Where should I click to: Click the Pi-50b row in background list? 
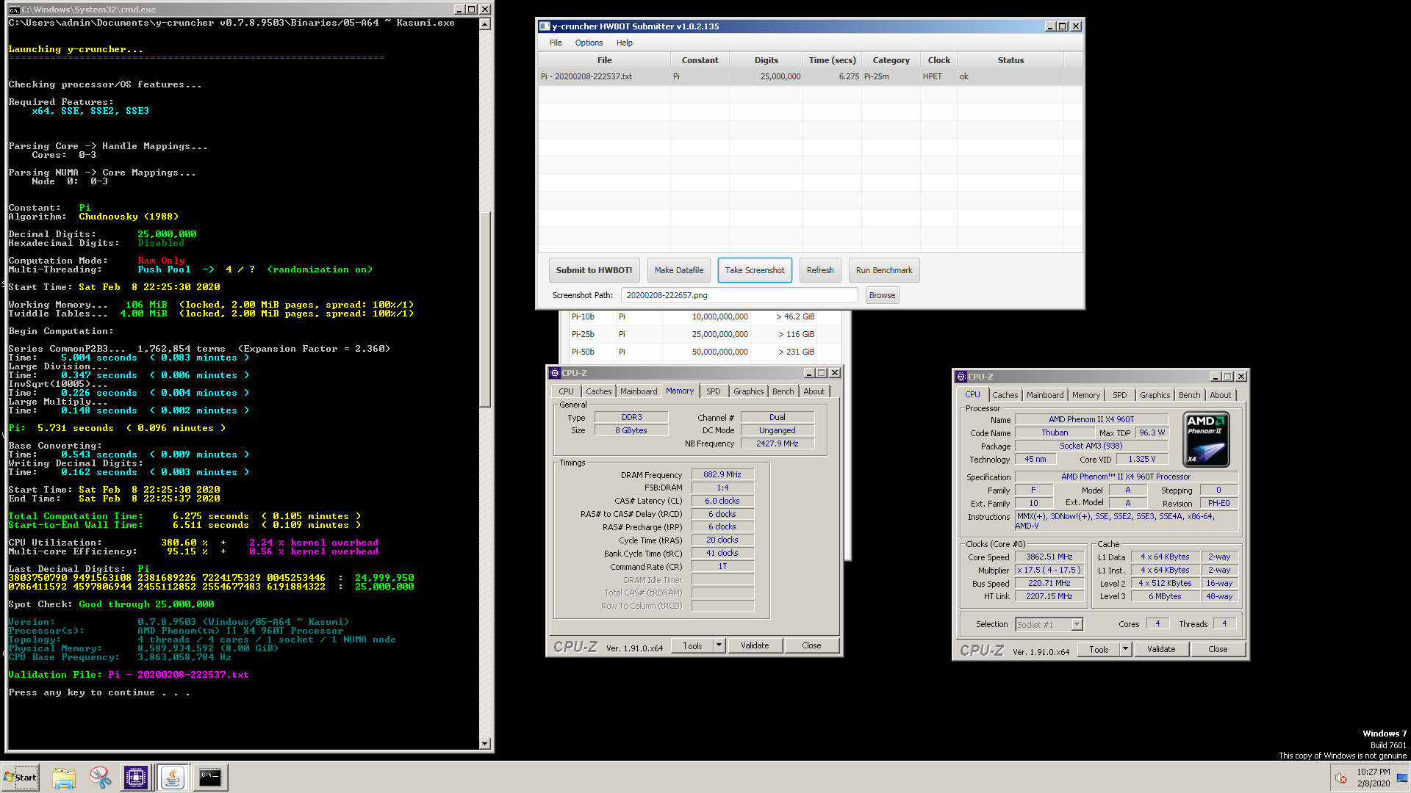click(x=704, y=352)
